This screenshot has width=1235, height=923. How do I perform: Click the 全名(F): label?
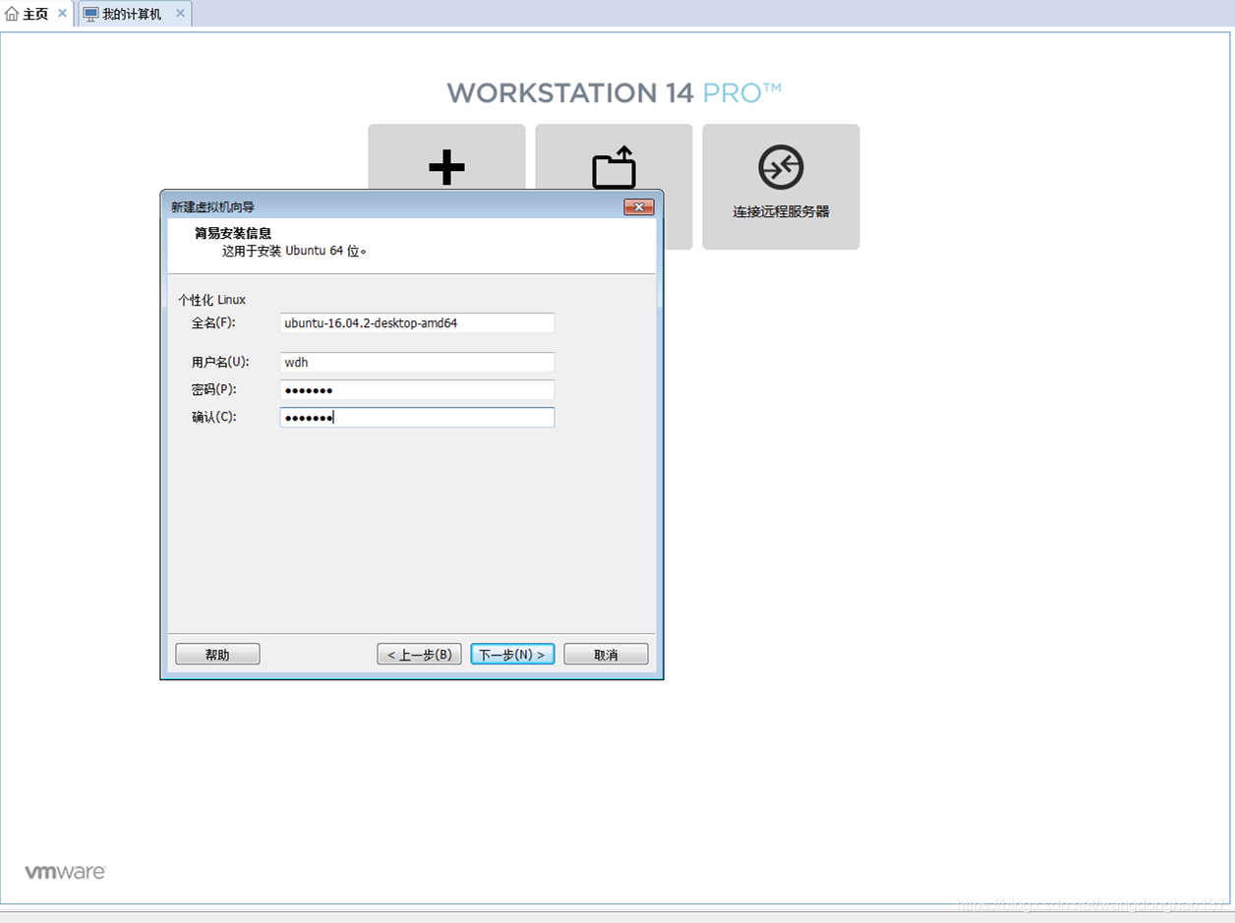click(214, 322)
